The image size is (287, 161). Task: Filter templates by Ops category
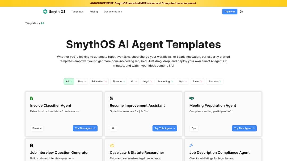[x=183, y=81]
